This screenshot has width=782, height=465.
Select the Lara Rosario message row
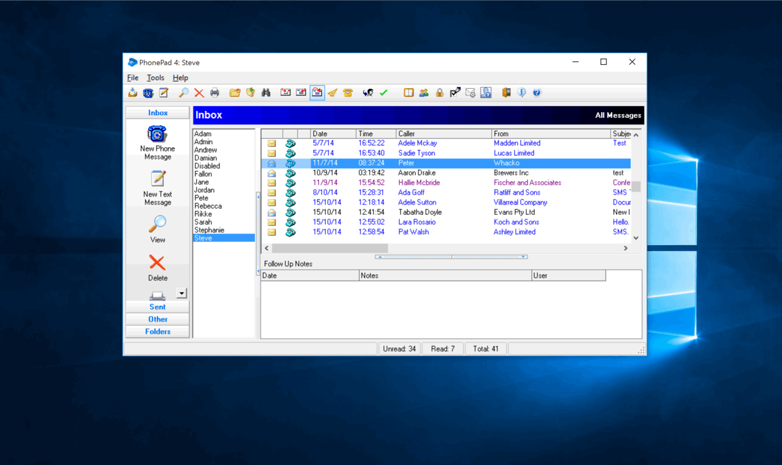point(446,222)
